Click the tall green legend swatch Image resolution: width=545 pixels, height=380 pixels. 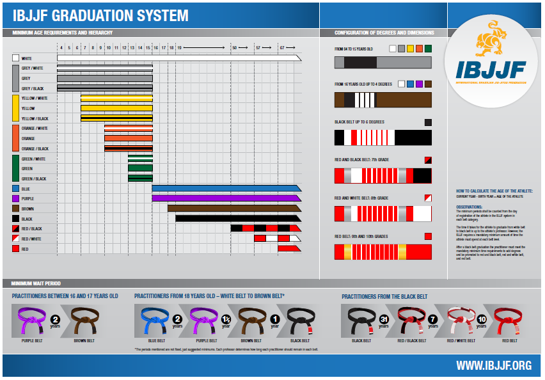tap(15, 168)
